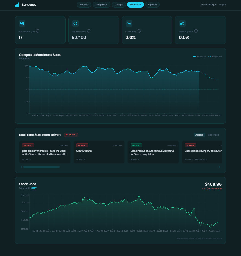Open the Post Volume info tooltip icon
241x256 pixels.
[x=38, y=31]
